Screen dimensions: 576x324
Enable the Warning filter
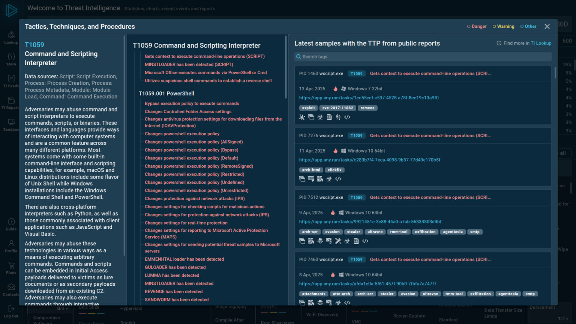tap(503, 26)
